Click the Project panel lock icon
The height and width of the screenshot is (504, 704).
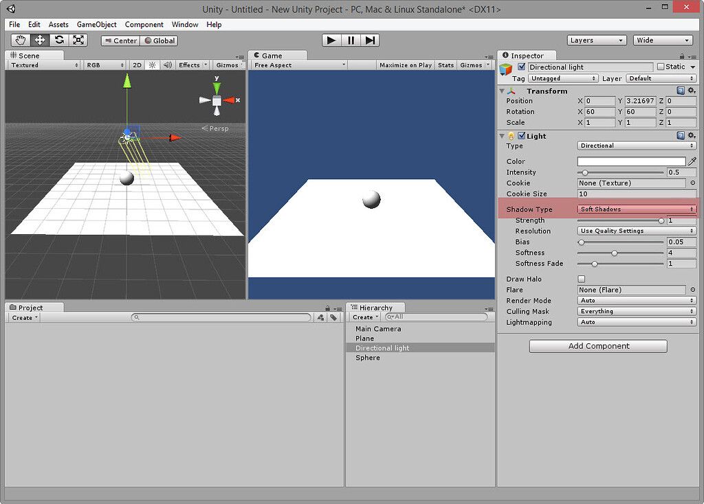coord(328,308)
